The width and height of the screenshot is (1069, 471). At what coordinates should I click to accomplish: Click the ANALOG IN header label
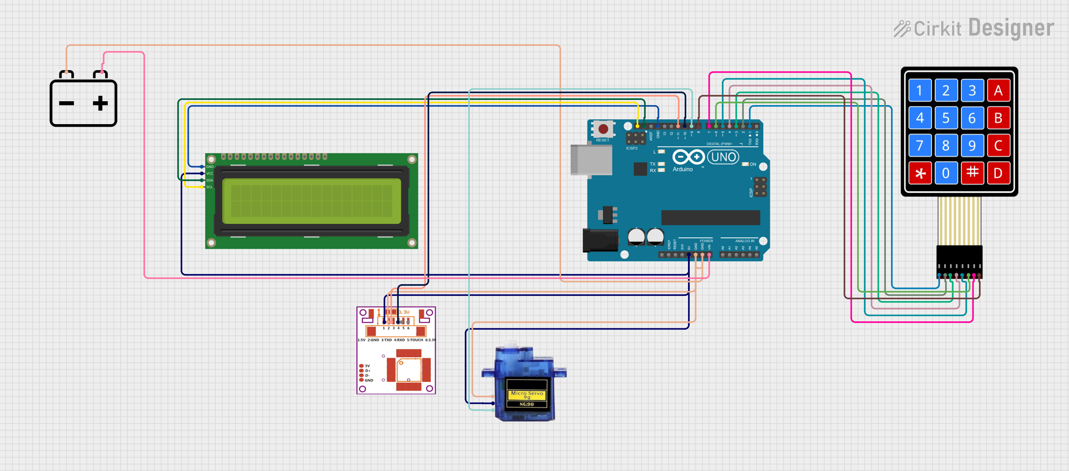tap(745, 241)
